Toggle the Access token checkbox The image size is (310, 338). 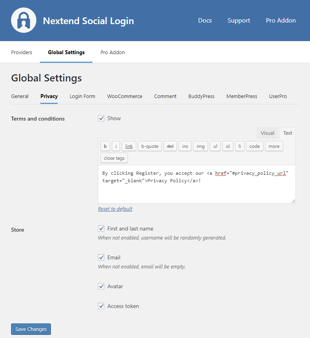(101, 306)
